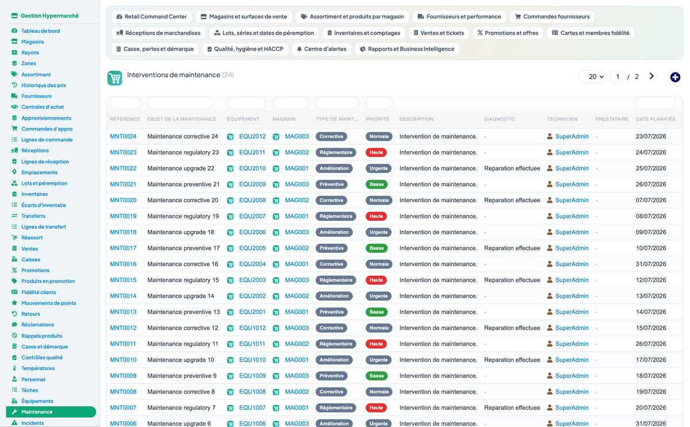Open Rappels produits in sidebar
The image size is (690, 427).
(x=42, y=336)
